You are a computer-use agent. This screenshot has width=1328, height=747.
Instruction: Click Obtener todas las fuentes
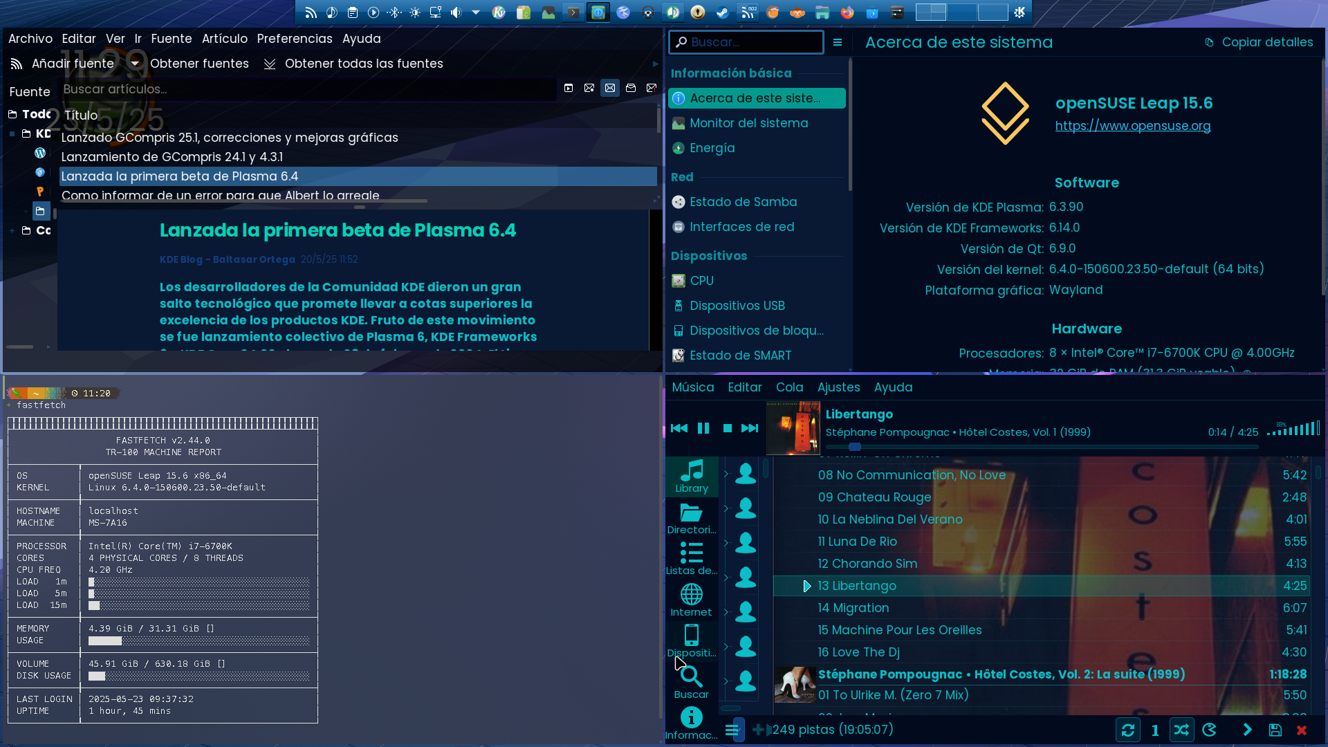click(353, 64)
